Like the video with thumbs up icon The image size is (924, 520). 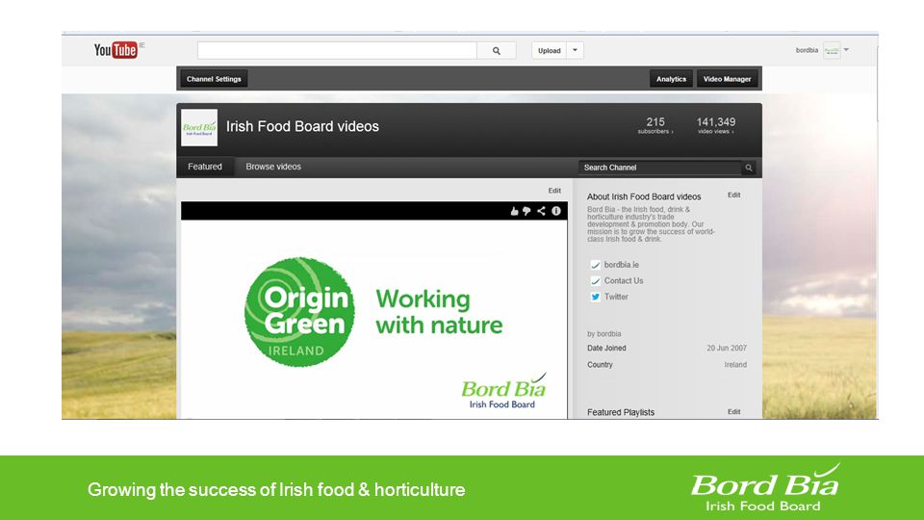[514, 211]
